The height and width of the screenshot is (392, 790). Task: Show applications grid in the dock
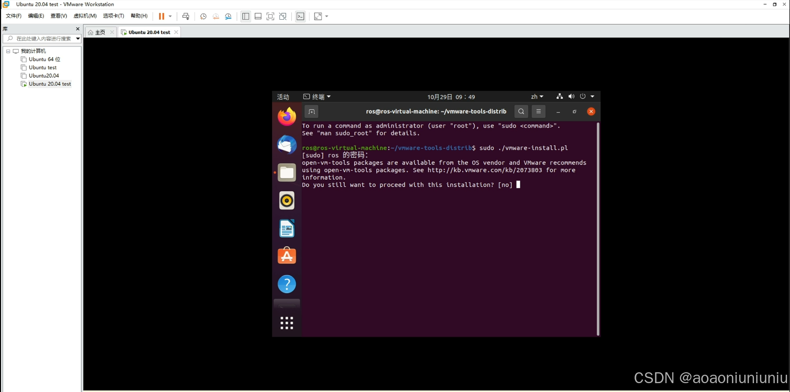[x=287, y=323]
